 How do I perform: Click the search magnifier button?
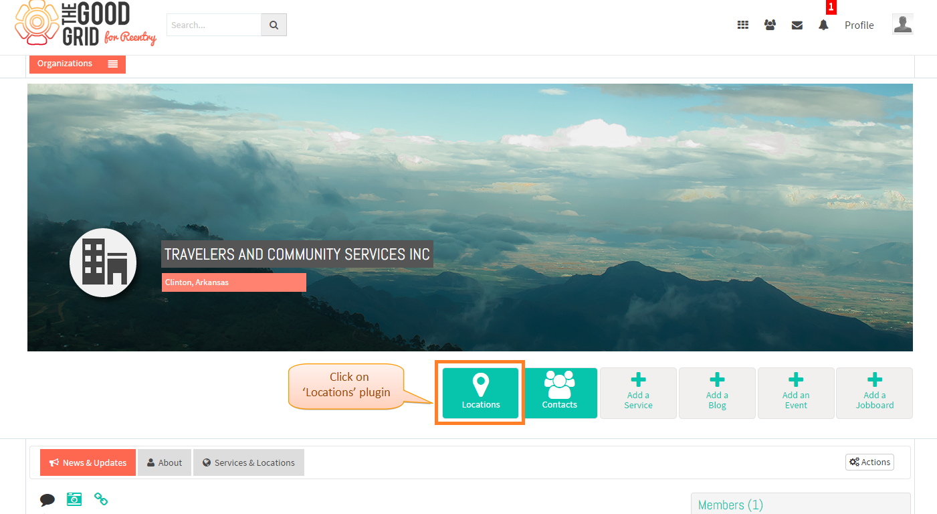[x=274, y=25]
